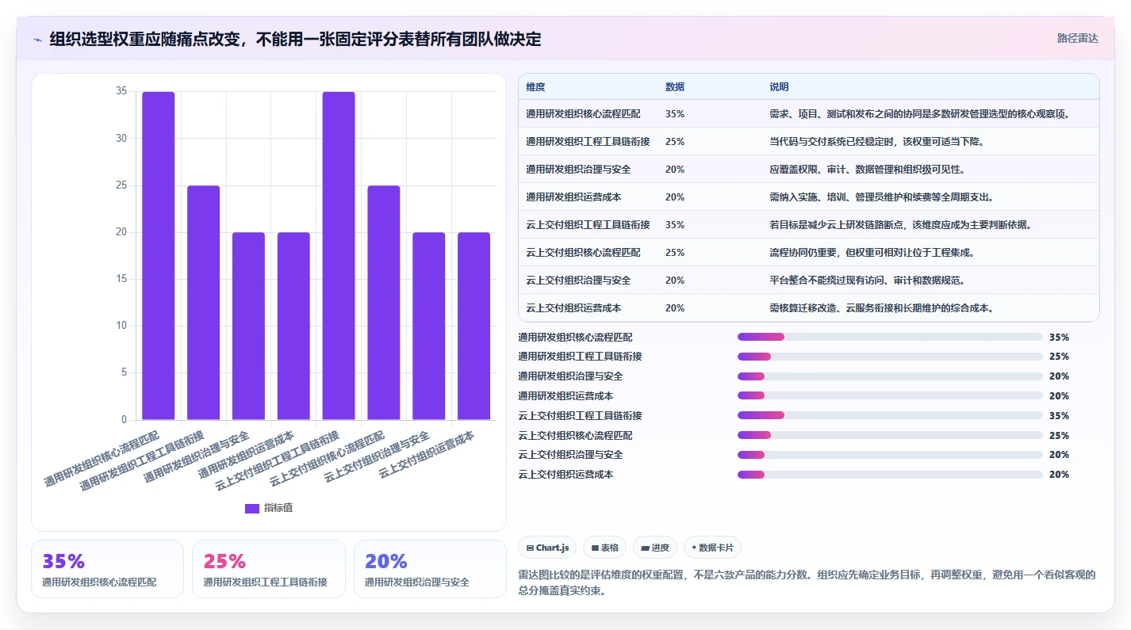Click the x-axis label 云上交付组织运营成本
Viewport: 1131px width, 630px height.
point(427,455)
